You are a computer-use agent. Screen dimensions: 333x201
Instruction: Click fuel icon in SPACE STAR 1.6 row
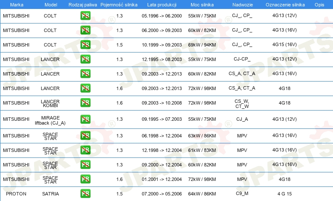click(85, 179)
